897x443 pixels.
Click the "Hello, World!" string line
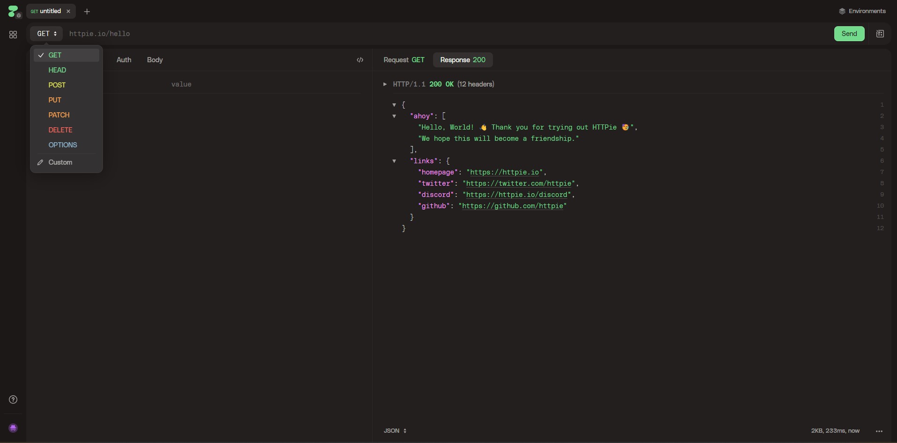click(528, 127)
